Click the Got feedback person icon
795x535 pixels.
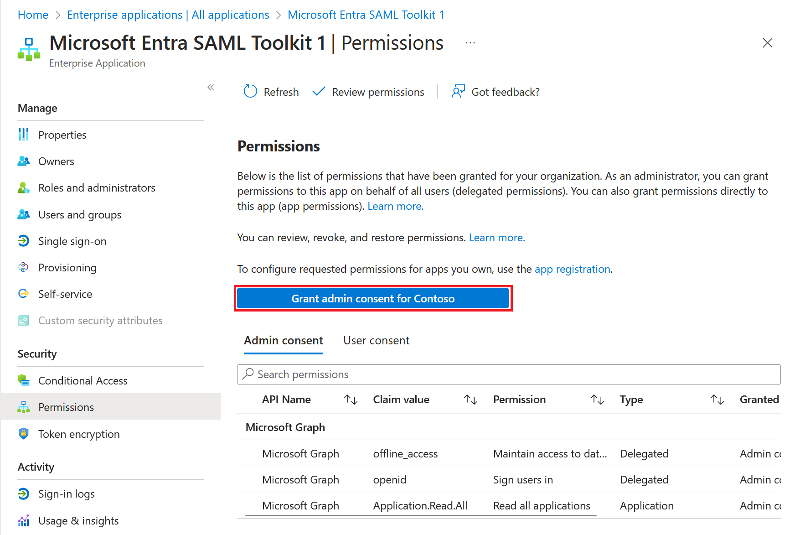click(x=458, y=92)
